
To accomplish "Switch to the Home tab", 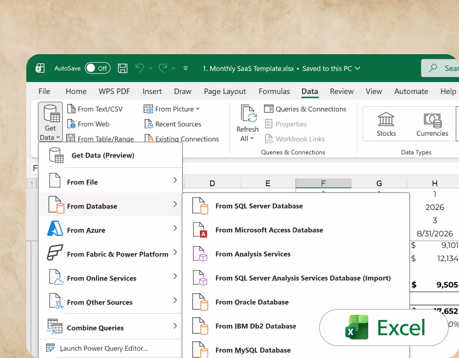I will (x=76, y=91).
